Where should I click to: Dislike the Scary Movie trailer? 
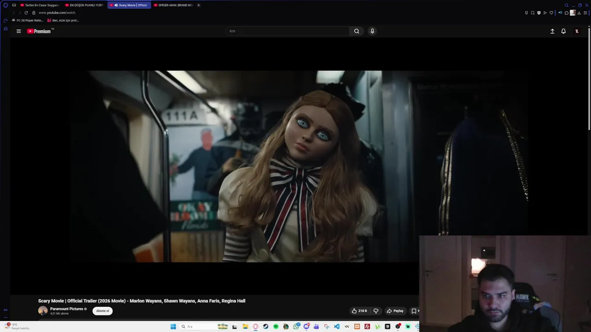pyautogui.click(x=376, y=311)
